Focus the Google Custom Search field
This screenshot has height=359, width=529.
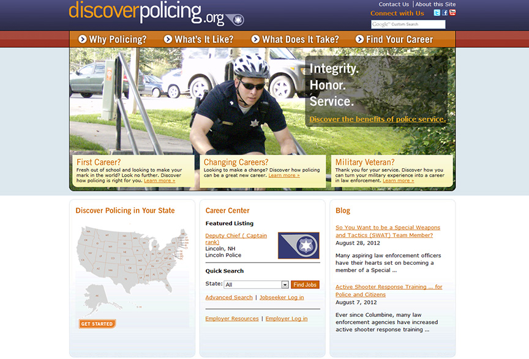coord(408,24)
